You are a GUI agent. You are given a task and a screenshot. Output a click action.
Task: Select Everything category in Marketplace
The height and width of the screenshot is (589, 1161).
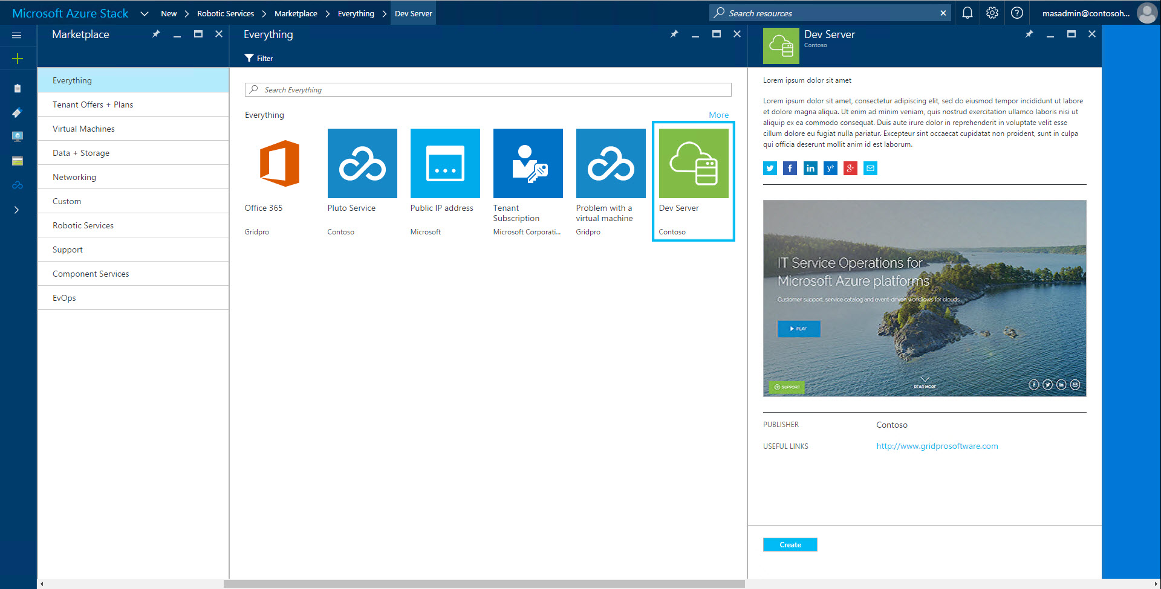click(x=133, y=80)
